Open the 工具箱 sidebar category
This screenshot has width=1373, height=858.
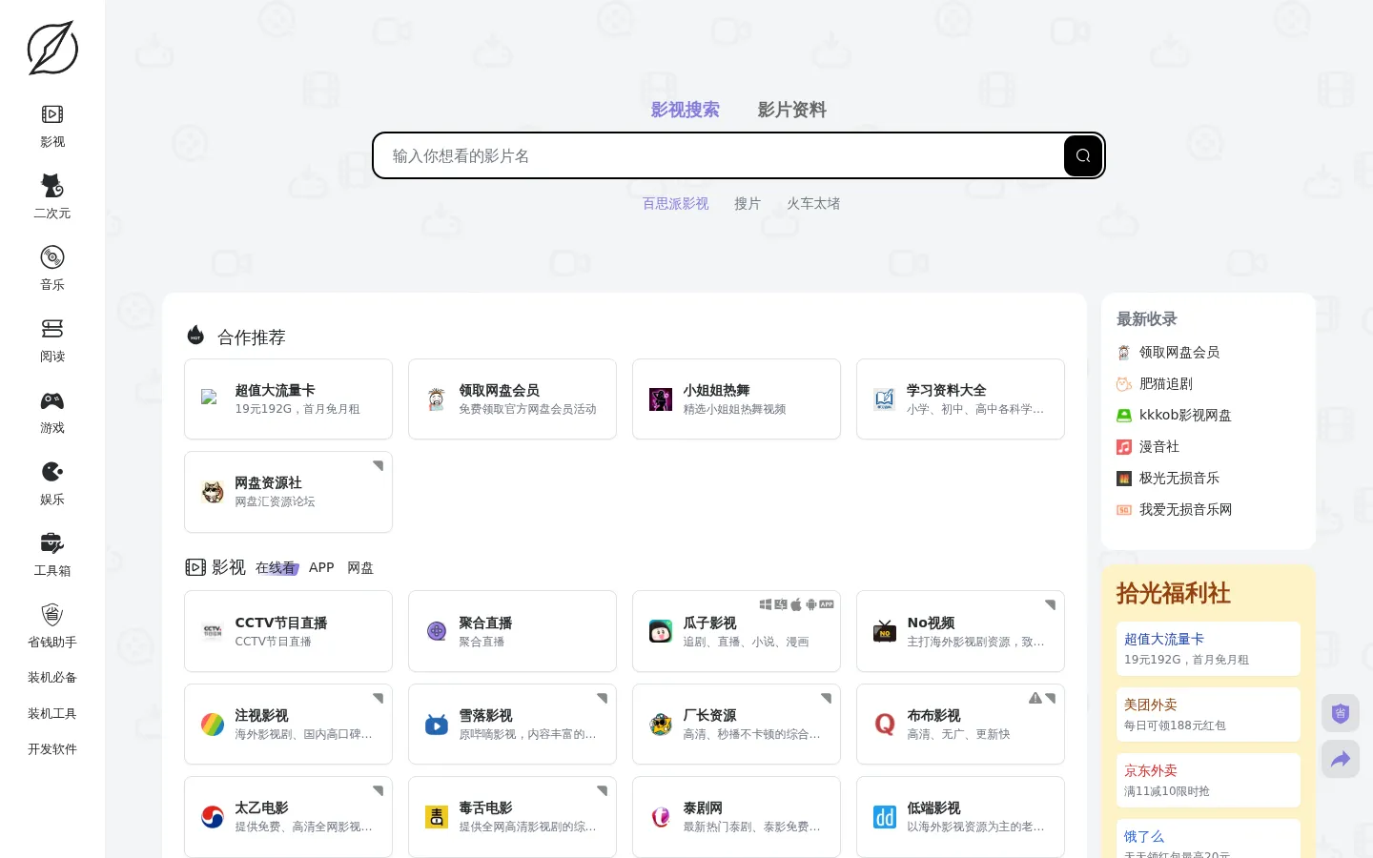click(52, 556)
